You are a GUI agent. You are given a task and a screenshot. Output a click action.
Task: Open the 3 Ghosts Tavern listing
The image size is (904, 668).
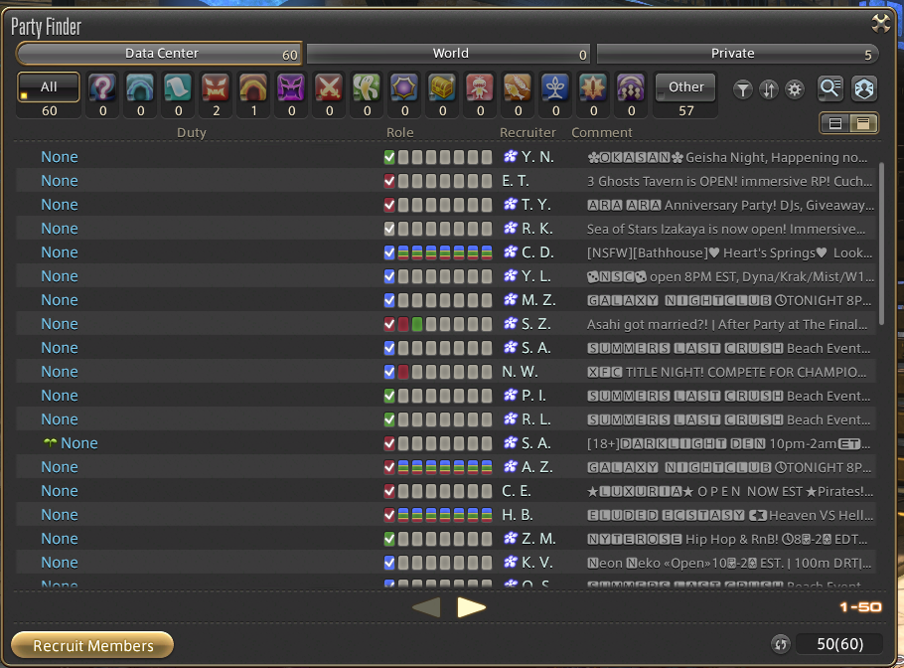(x=446, y=181)
